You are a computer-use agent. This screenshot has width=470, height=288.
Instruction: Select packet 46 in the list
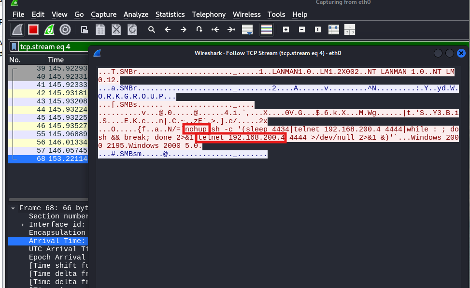48,126
